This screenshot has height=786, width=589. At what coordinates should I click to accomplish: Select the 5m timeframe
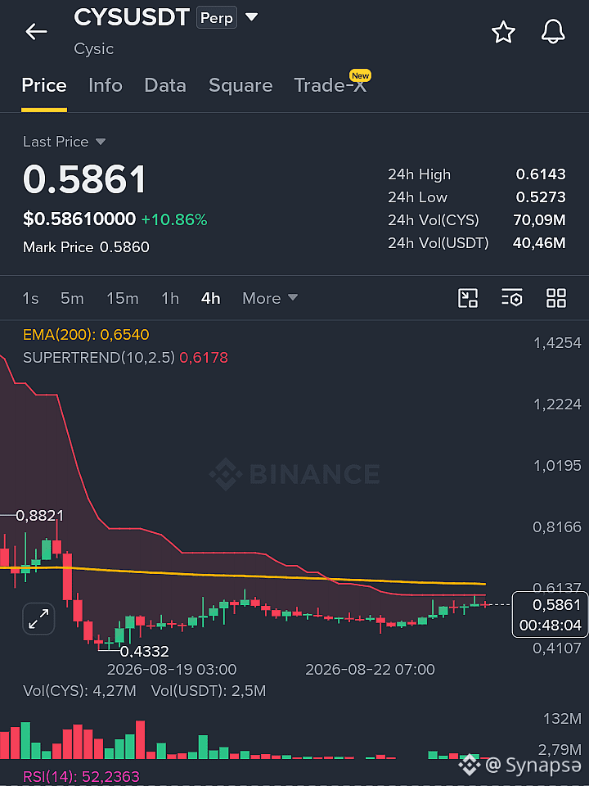click(x=72, y=298)
